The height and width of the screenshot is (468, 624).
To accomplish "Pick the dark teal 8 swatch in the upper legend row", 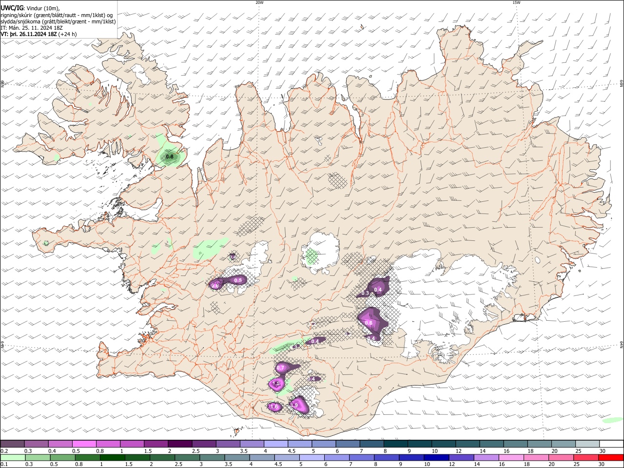I will (x=396, y=444).
